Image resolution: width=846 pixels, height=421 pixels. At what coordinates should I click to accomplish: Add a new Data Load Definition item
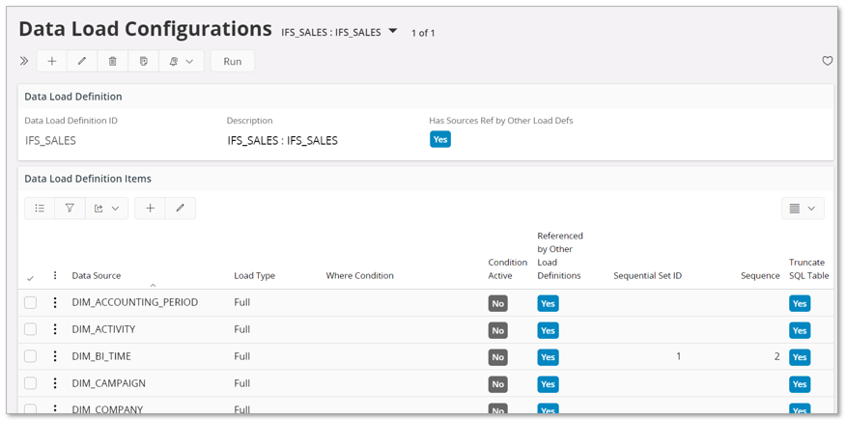150,208
